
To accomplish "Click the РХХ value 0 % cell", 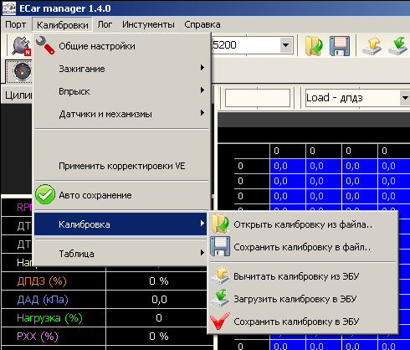I will pos(159,337).
